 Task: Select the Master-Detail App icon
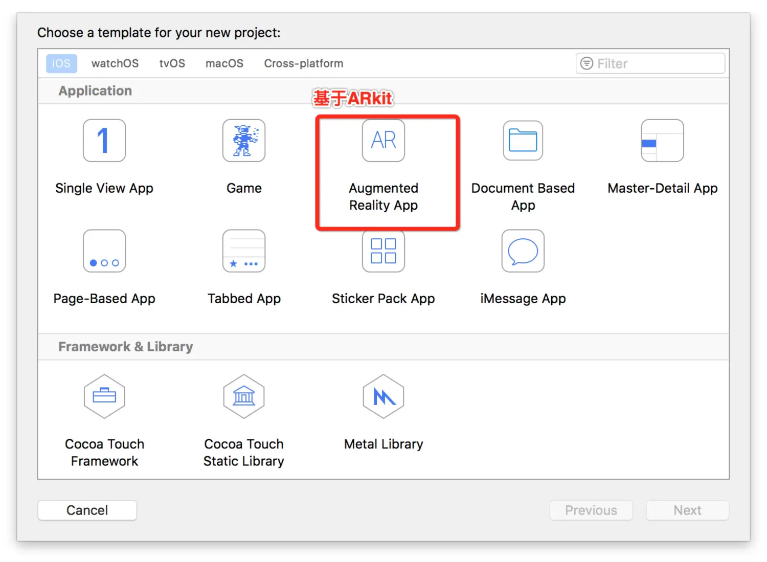[x=663, y=141]
